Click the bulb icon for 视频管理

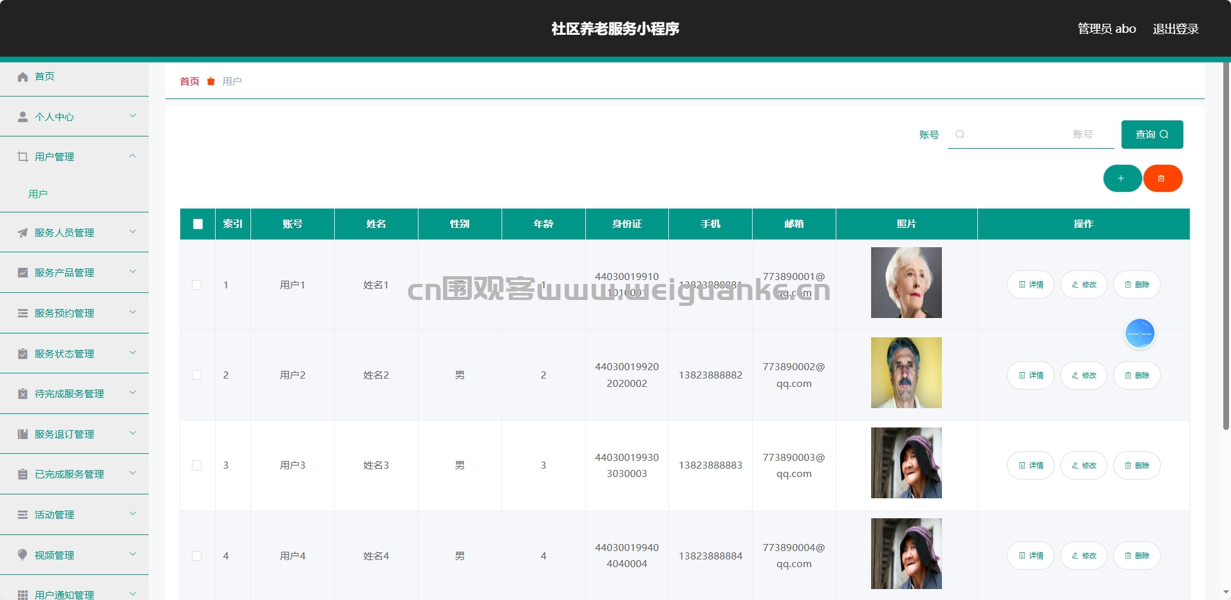click(23, 554)
